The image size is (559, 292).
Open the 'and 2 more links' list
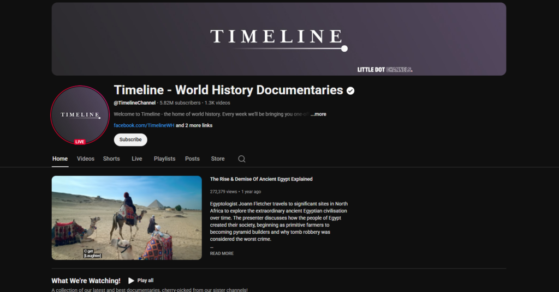pos(194,125)
